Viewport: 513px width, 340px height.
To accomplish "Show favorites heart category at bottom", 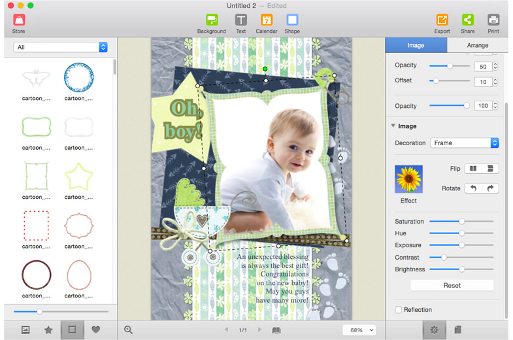I will point(95,330).
